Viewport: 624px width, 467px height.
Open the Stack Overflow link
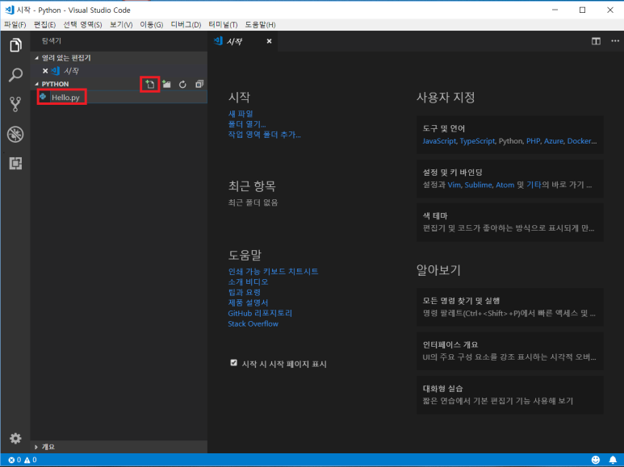(253, 323)
